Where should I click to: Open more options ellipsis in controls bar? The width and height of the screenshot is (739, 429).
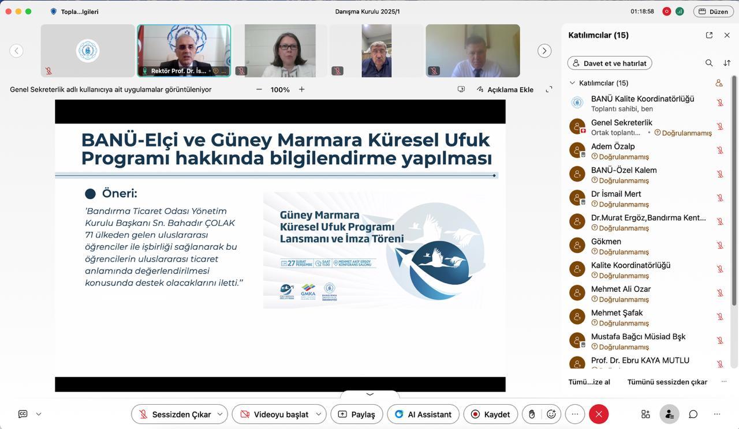pyautogui.click(x=575, y=414)
